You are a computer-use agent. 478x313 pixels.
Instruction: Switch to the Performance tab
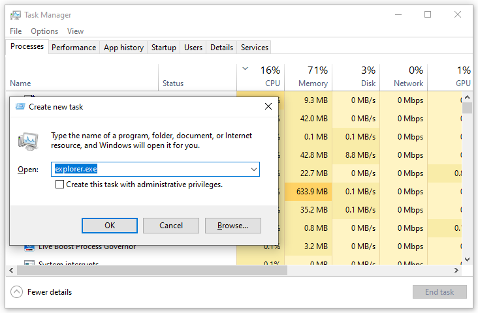[74, 48]
